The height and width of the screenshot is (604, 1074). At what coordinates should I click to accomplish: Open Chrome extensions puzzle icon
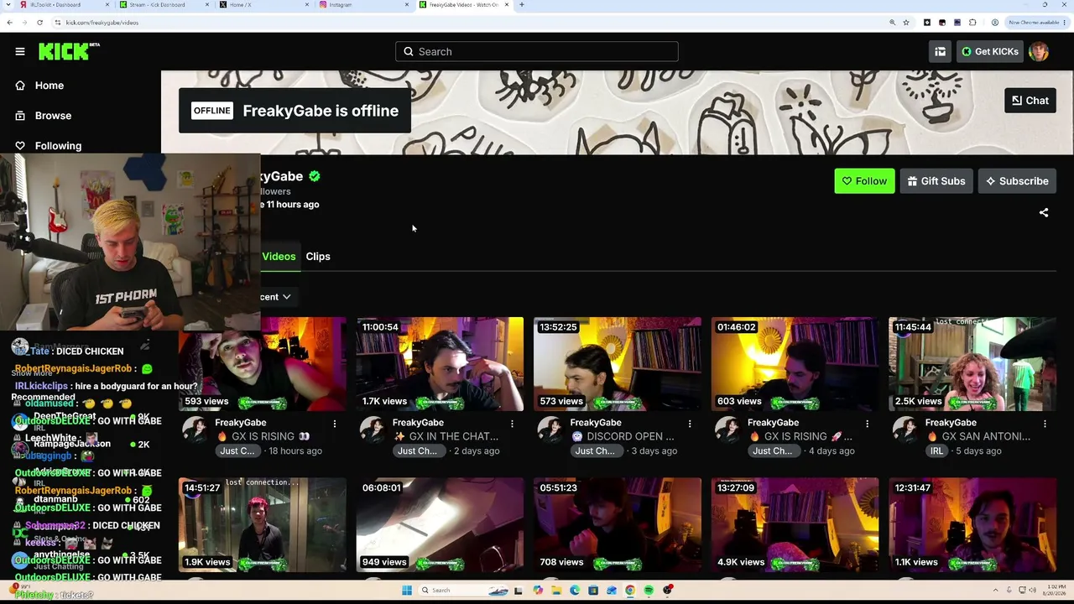972,23
